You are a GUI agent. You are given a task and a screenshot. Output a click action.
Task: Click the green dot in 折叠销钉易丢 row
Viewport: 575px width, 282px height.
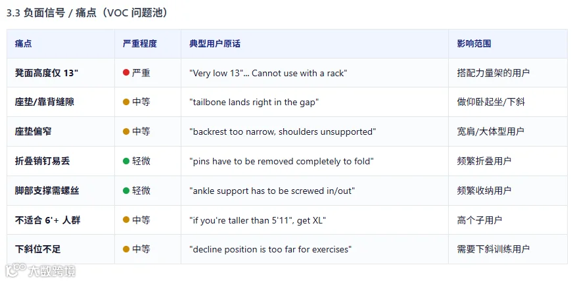coord(126,160)
